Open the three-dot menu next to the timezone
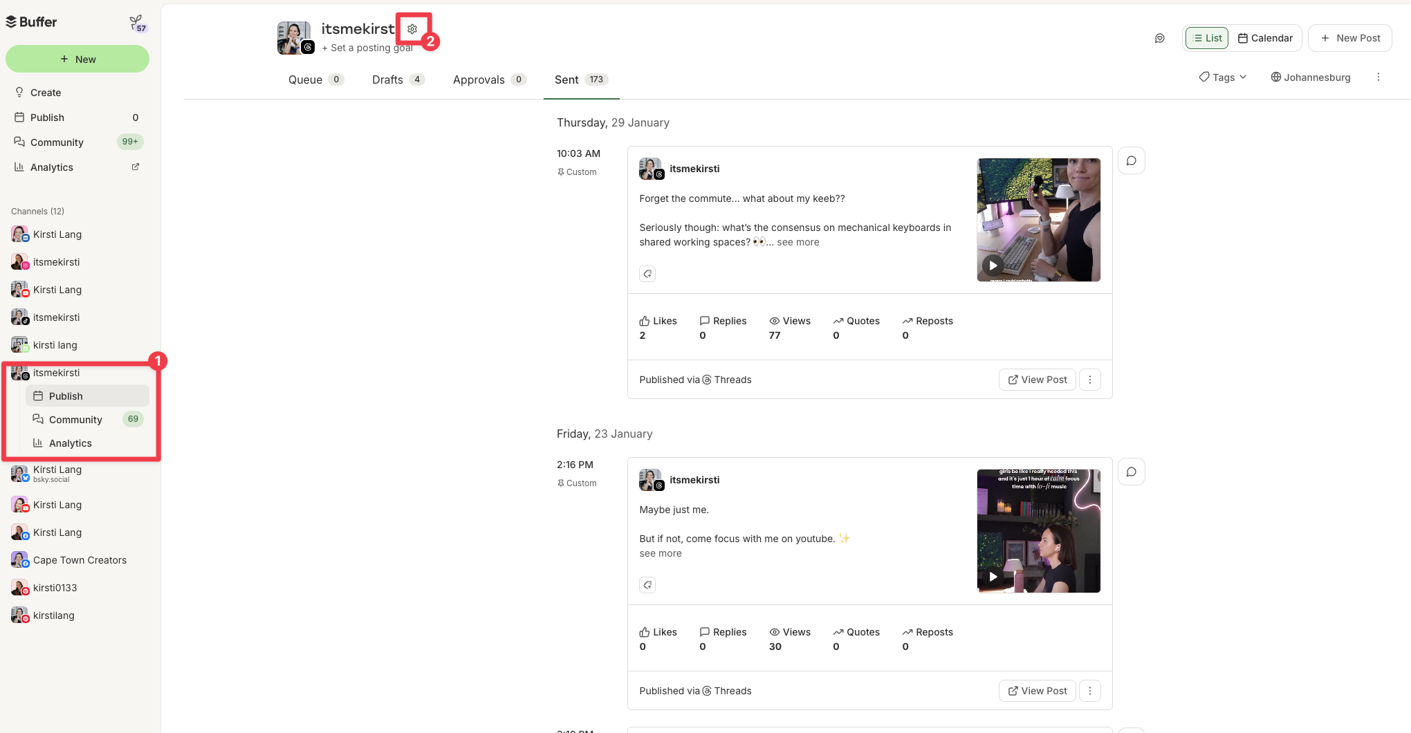Viewport: 1411px width, 733px height. (x=1378, y=77)
